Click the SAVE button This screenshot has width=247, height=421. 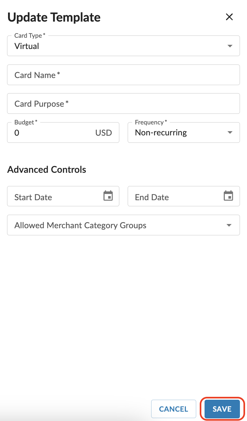(x=222, y=409)
